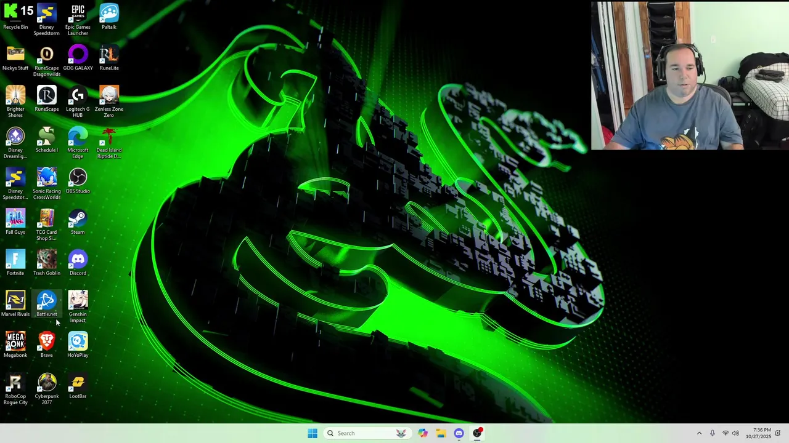Select the Discord desktop shortcut

click(x=78, y=263)
